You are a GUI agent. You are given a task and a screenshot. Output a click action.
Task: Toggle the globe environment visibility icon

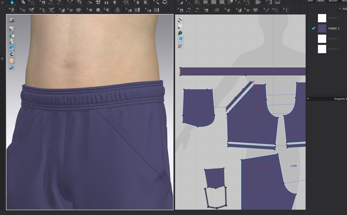(x=12, y=67)
